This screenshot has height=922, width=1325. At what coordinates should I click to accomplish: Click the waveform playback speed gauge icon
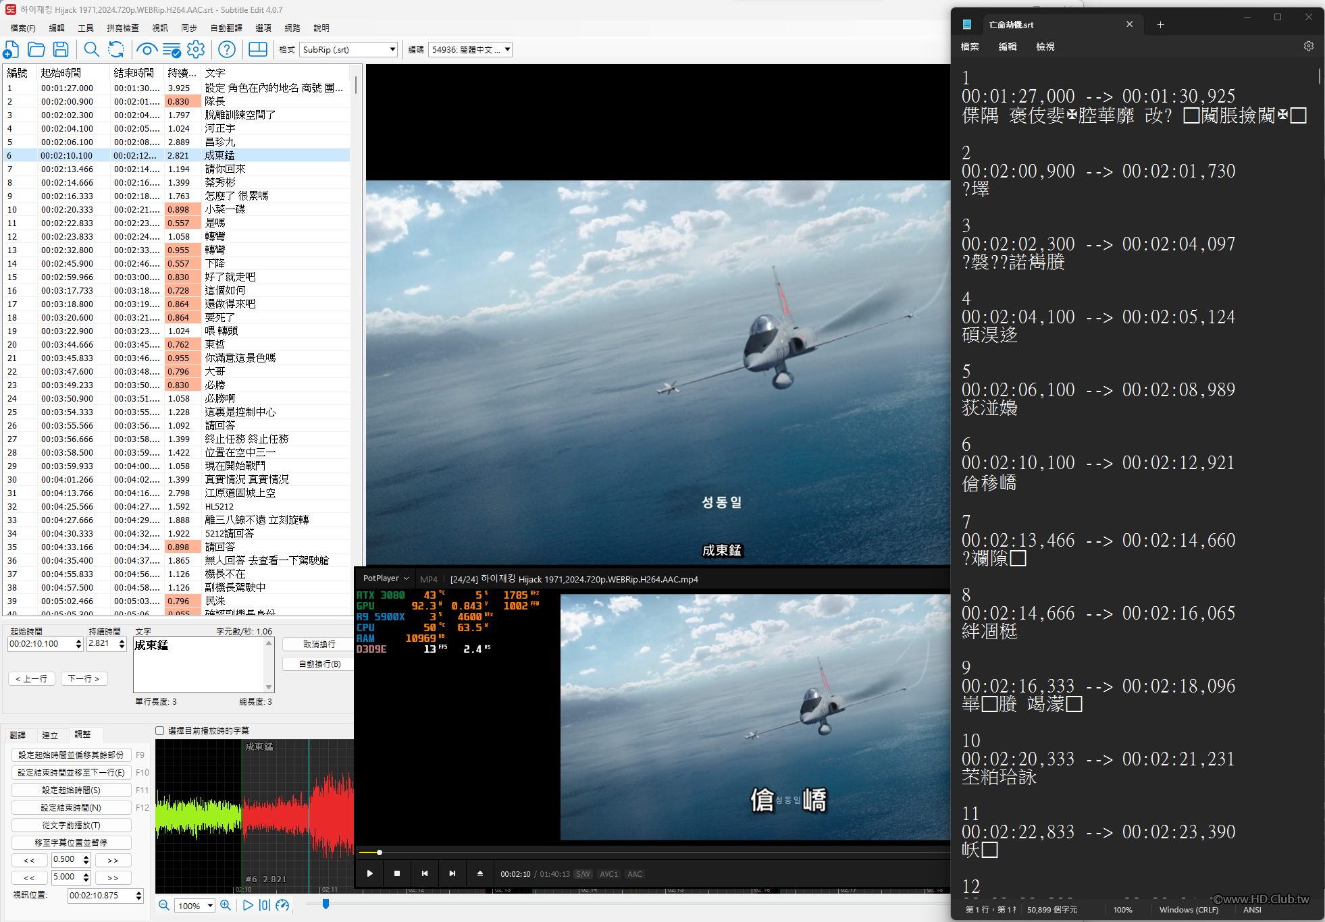tap(282, 905)
